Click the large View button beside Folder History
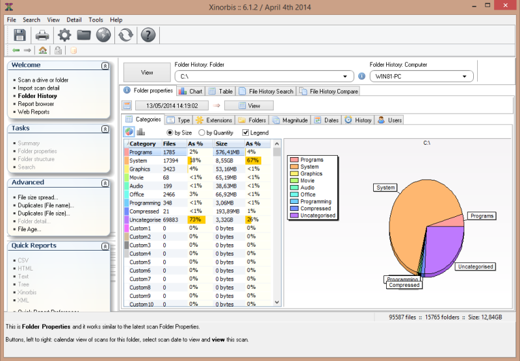The image size is (520, 361). coord(147,73)
